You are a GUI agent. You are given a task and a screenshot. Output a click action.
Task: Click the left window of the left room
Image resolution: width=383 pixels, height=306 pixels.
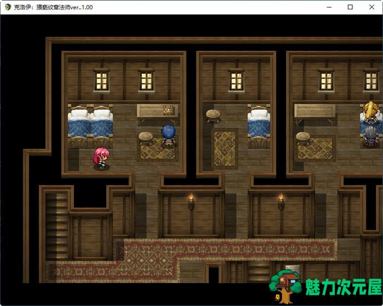pyautogui.click(x=101, y=81)
